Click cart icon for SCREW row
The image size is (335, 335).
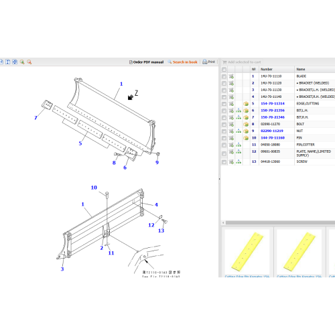231,161
